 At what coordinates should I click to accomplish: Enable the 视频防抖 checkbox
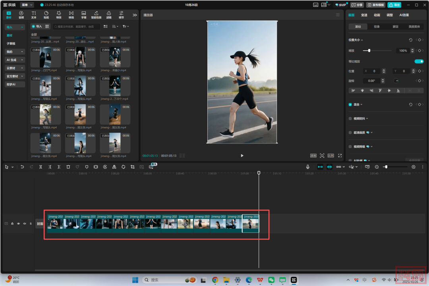[x=350, y=118]
